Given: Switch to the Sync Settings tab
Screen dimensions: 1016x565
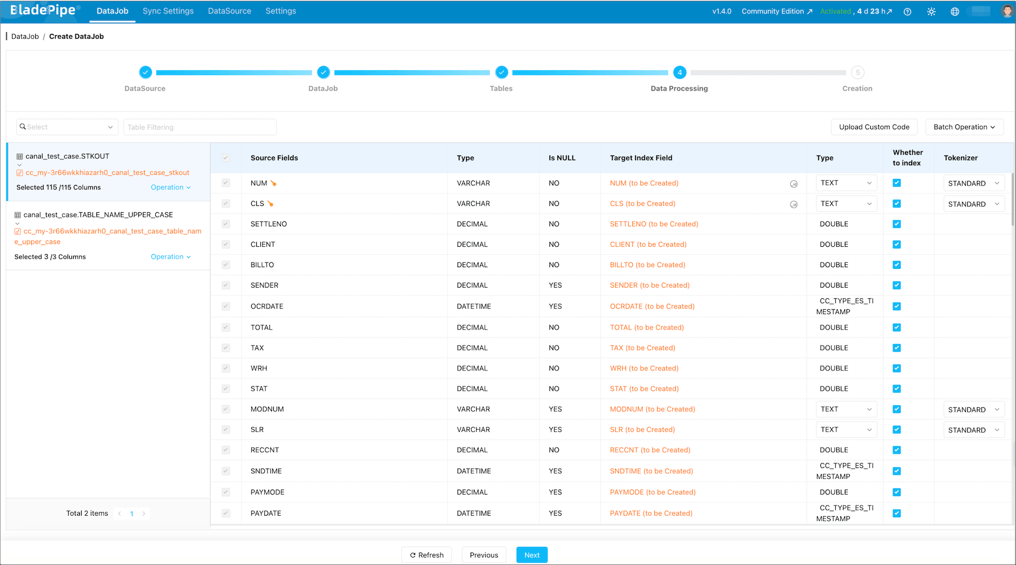Looking at the screenshot, I should coord(168,11).
